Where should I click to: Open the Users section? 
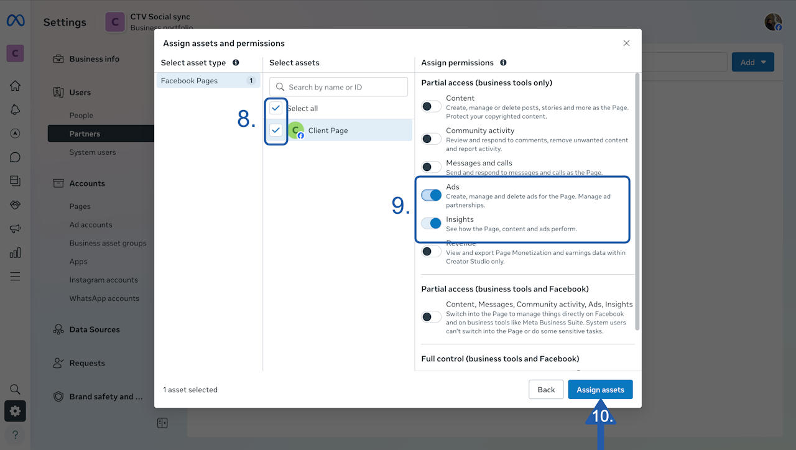(x=80, y=93)
